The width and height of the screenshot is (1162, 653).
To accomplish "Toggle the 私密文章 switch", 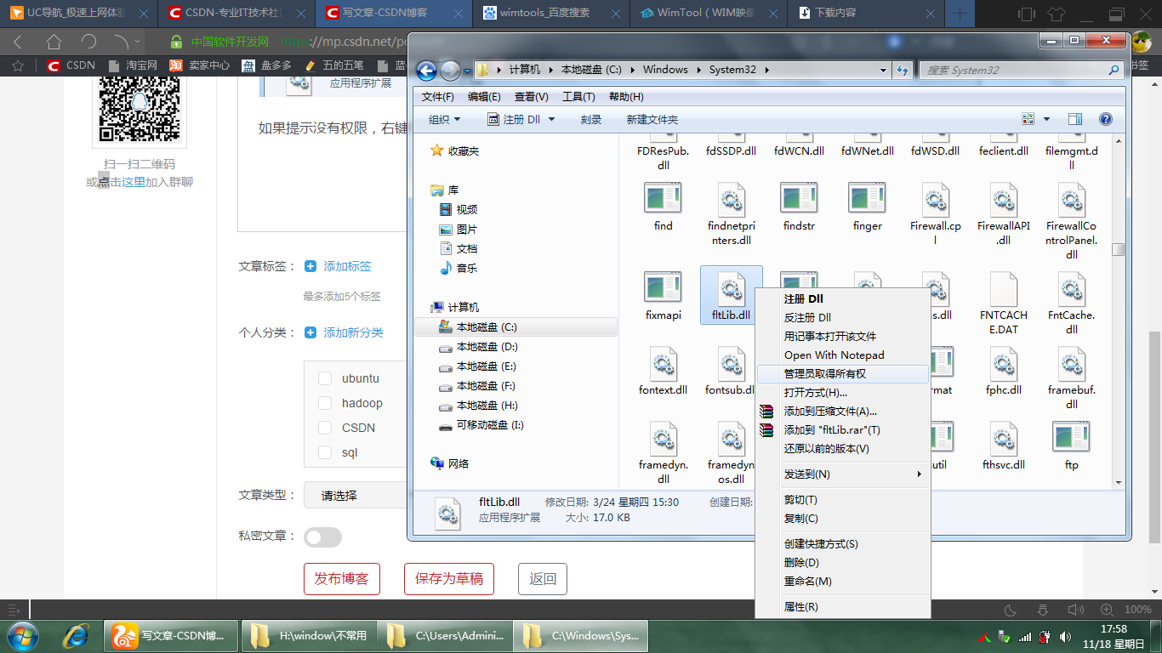I will tap(322, 537).
